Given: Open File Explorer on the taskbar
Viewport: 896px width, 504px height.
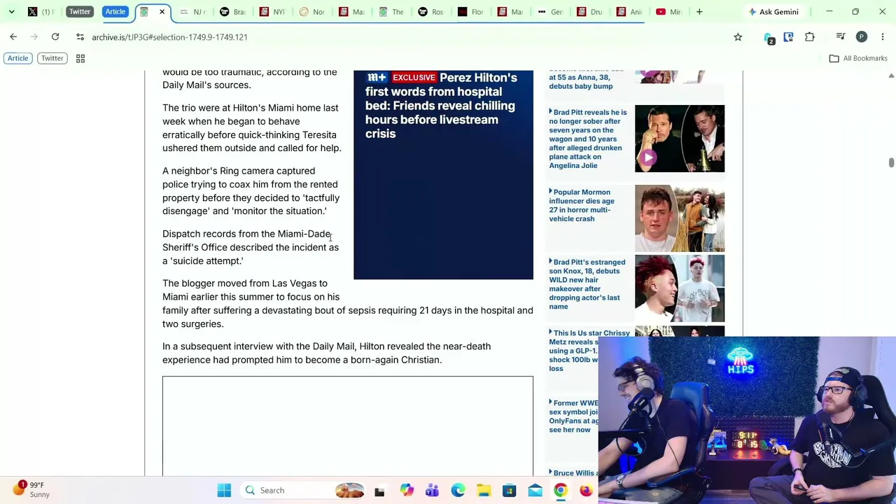Looking at the screenshot, I should tap(484, 490).
